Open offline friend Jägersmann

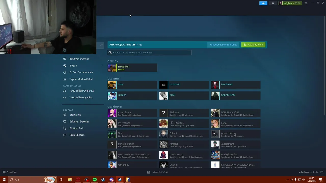tap(236, 145)
